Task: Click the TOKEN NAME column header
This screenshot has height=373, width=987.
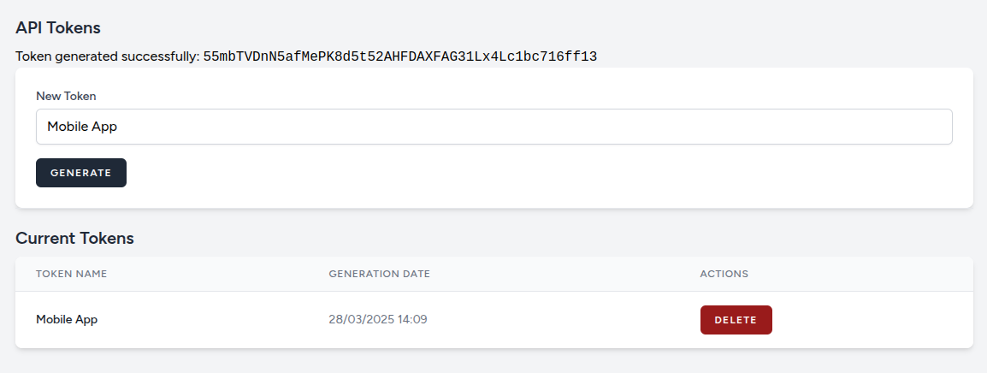Action: pyautogui.click(x=71, y=274)
